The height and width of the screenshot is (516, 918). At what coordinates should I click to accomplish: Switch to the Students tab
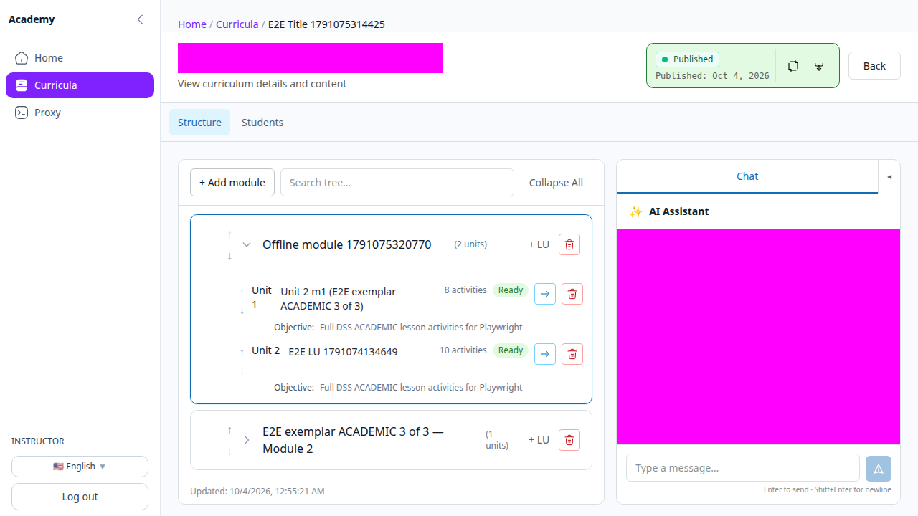262,123
